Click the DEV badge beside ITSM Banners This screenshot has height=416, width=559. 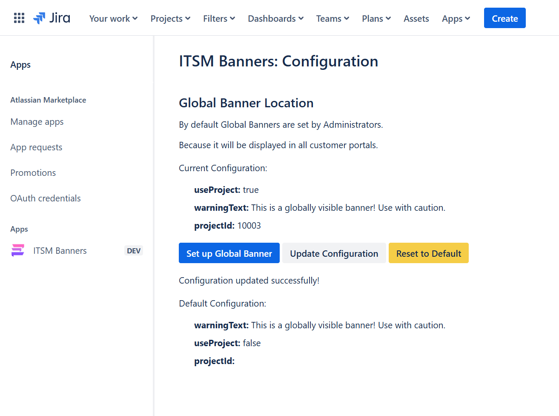tap(134, 251)
